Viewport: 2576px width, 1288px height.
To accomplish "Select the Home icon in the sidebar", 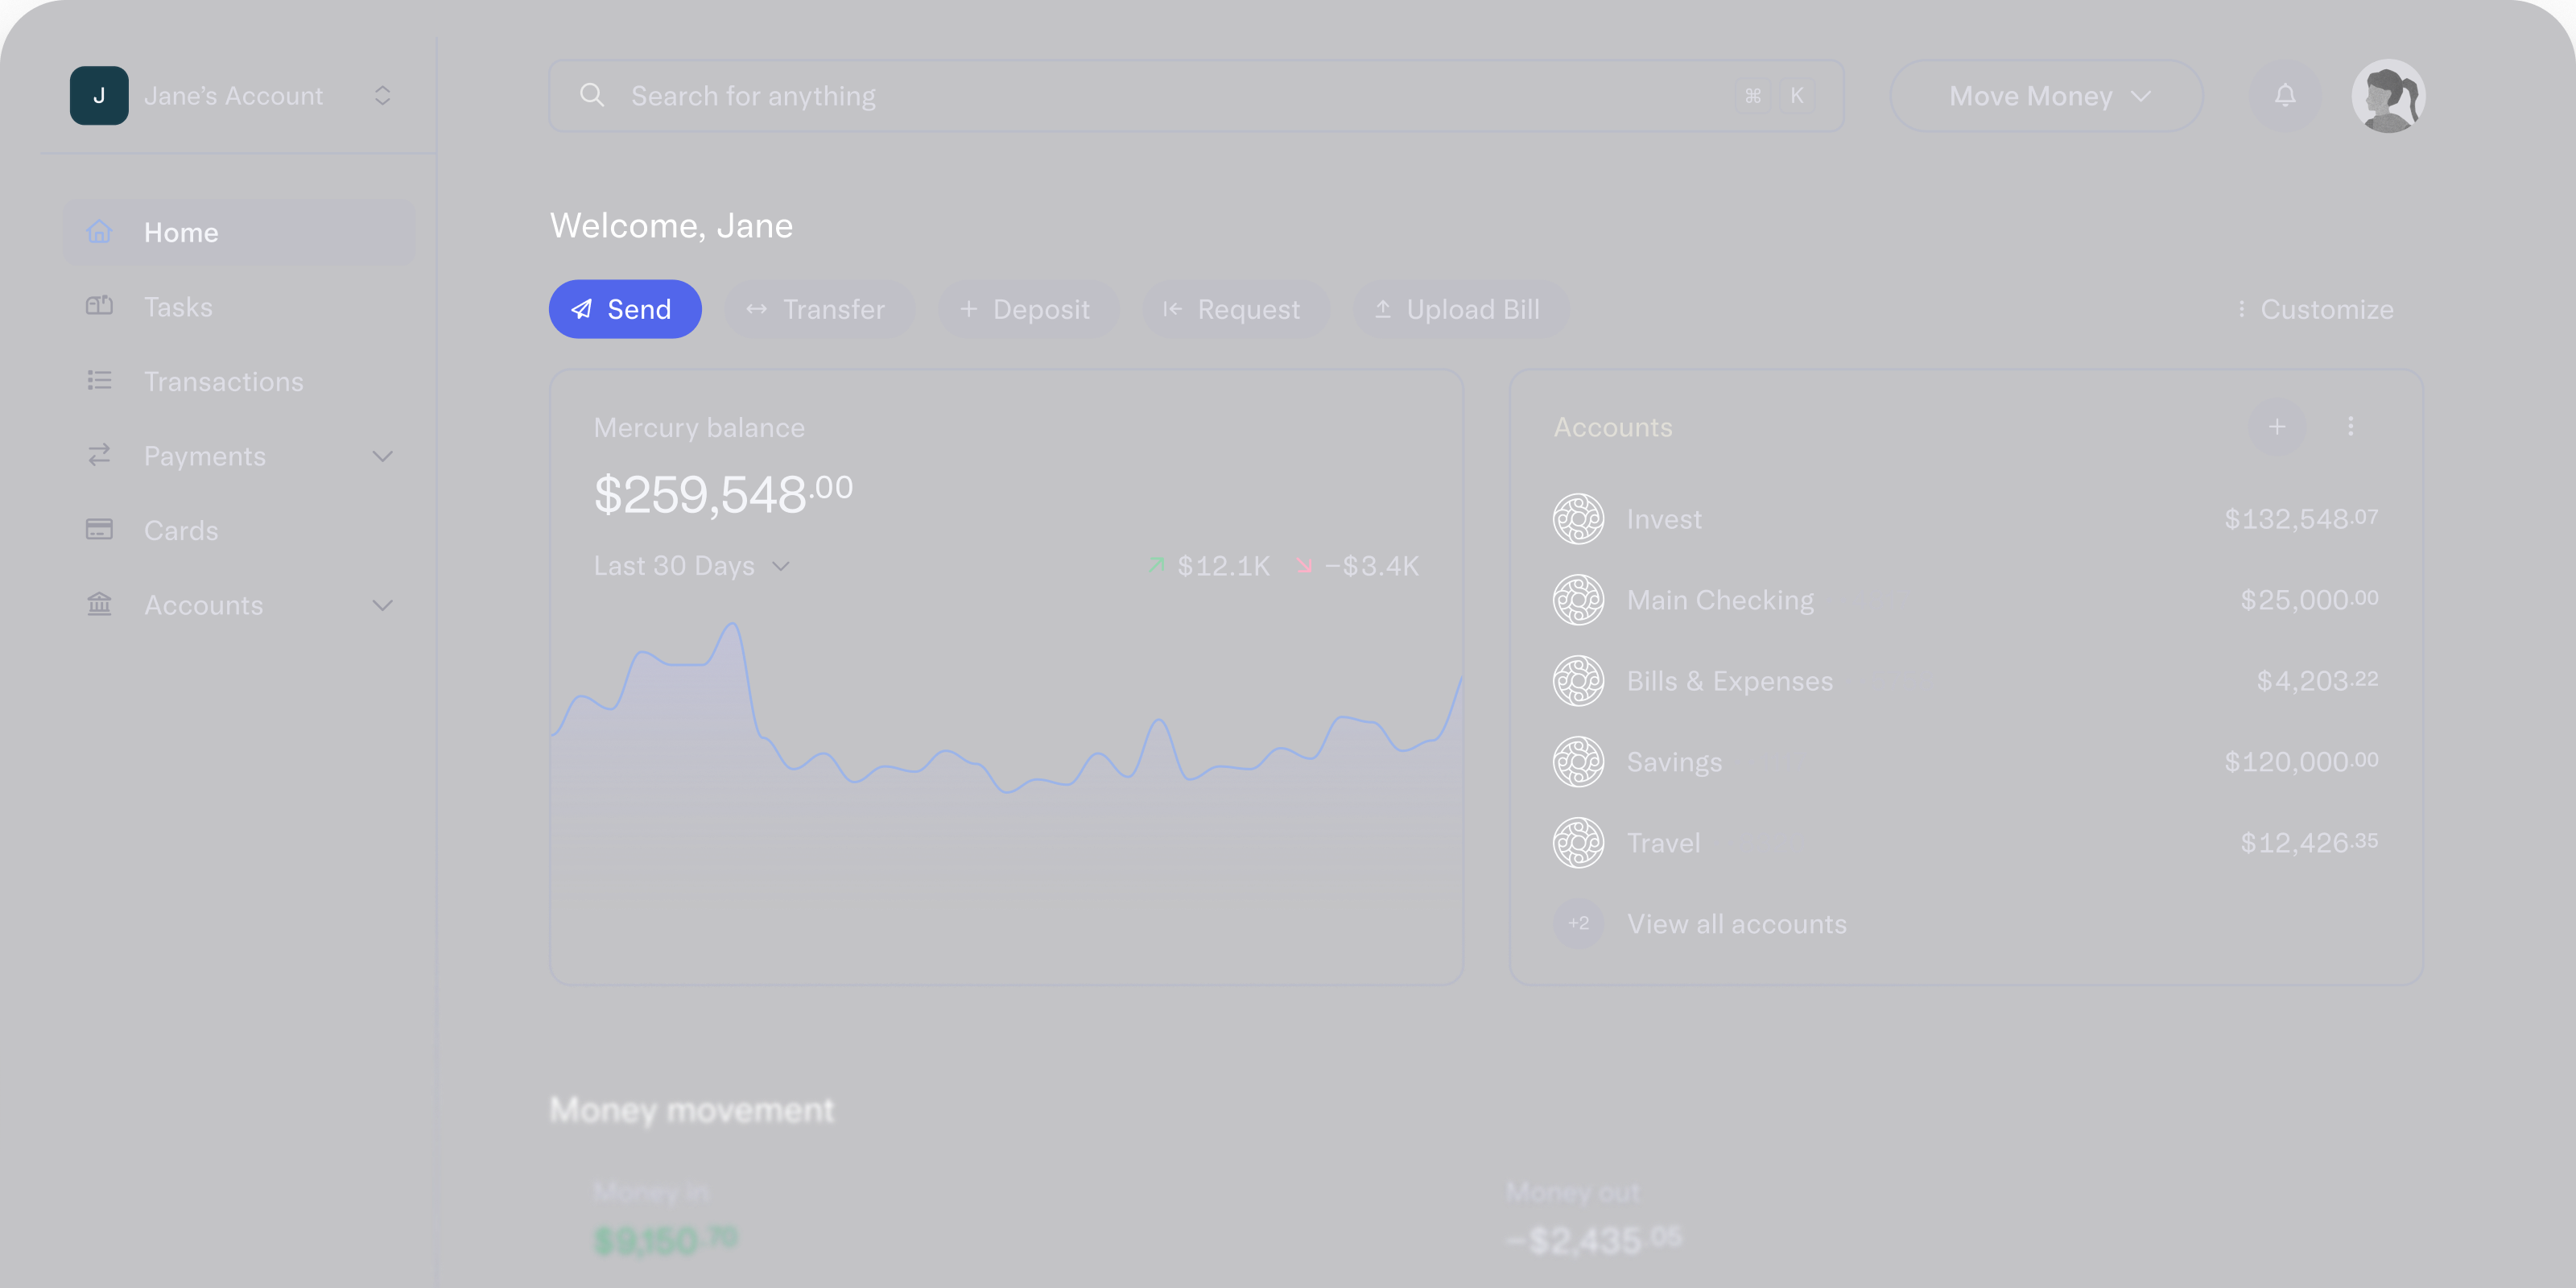I will (99, 231).
